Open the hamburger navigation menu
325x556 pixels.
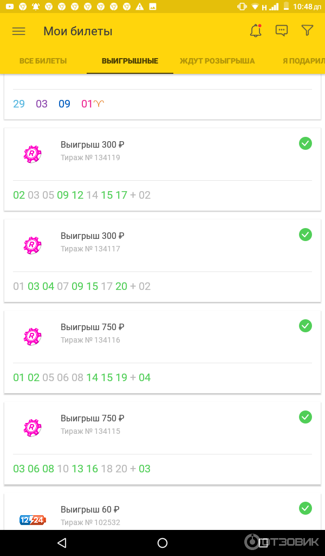tap(19, 31)
